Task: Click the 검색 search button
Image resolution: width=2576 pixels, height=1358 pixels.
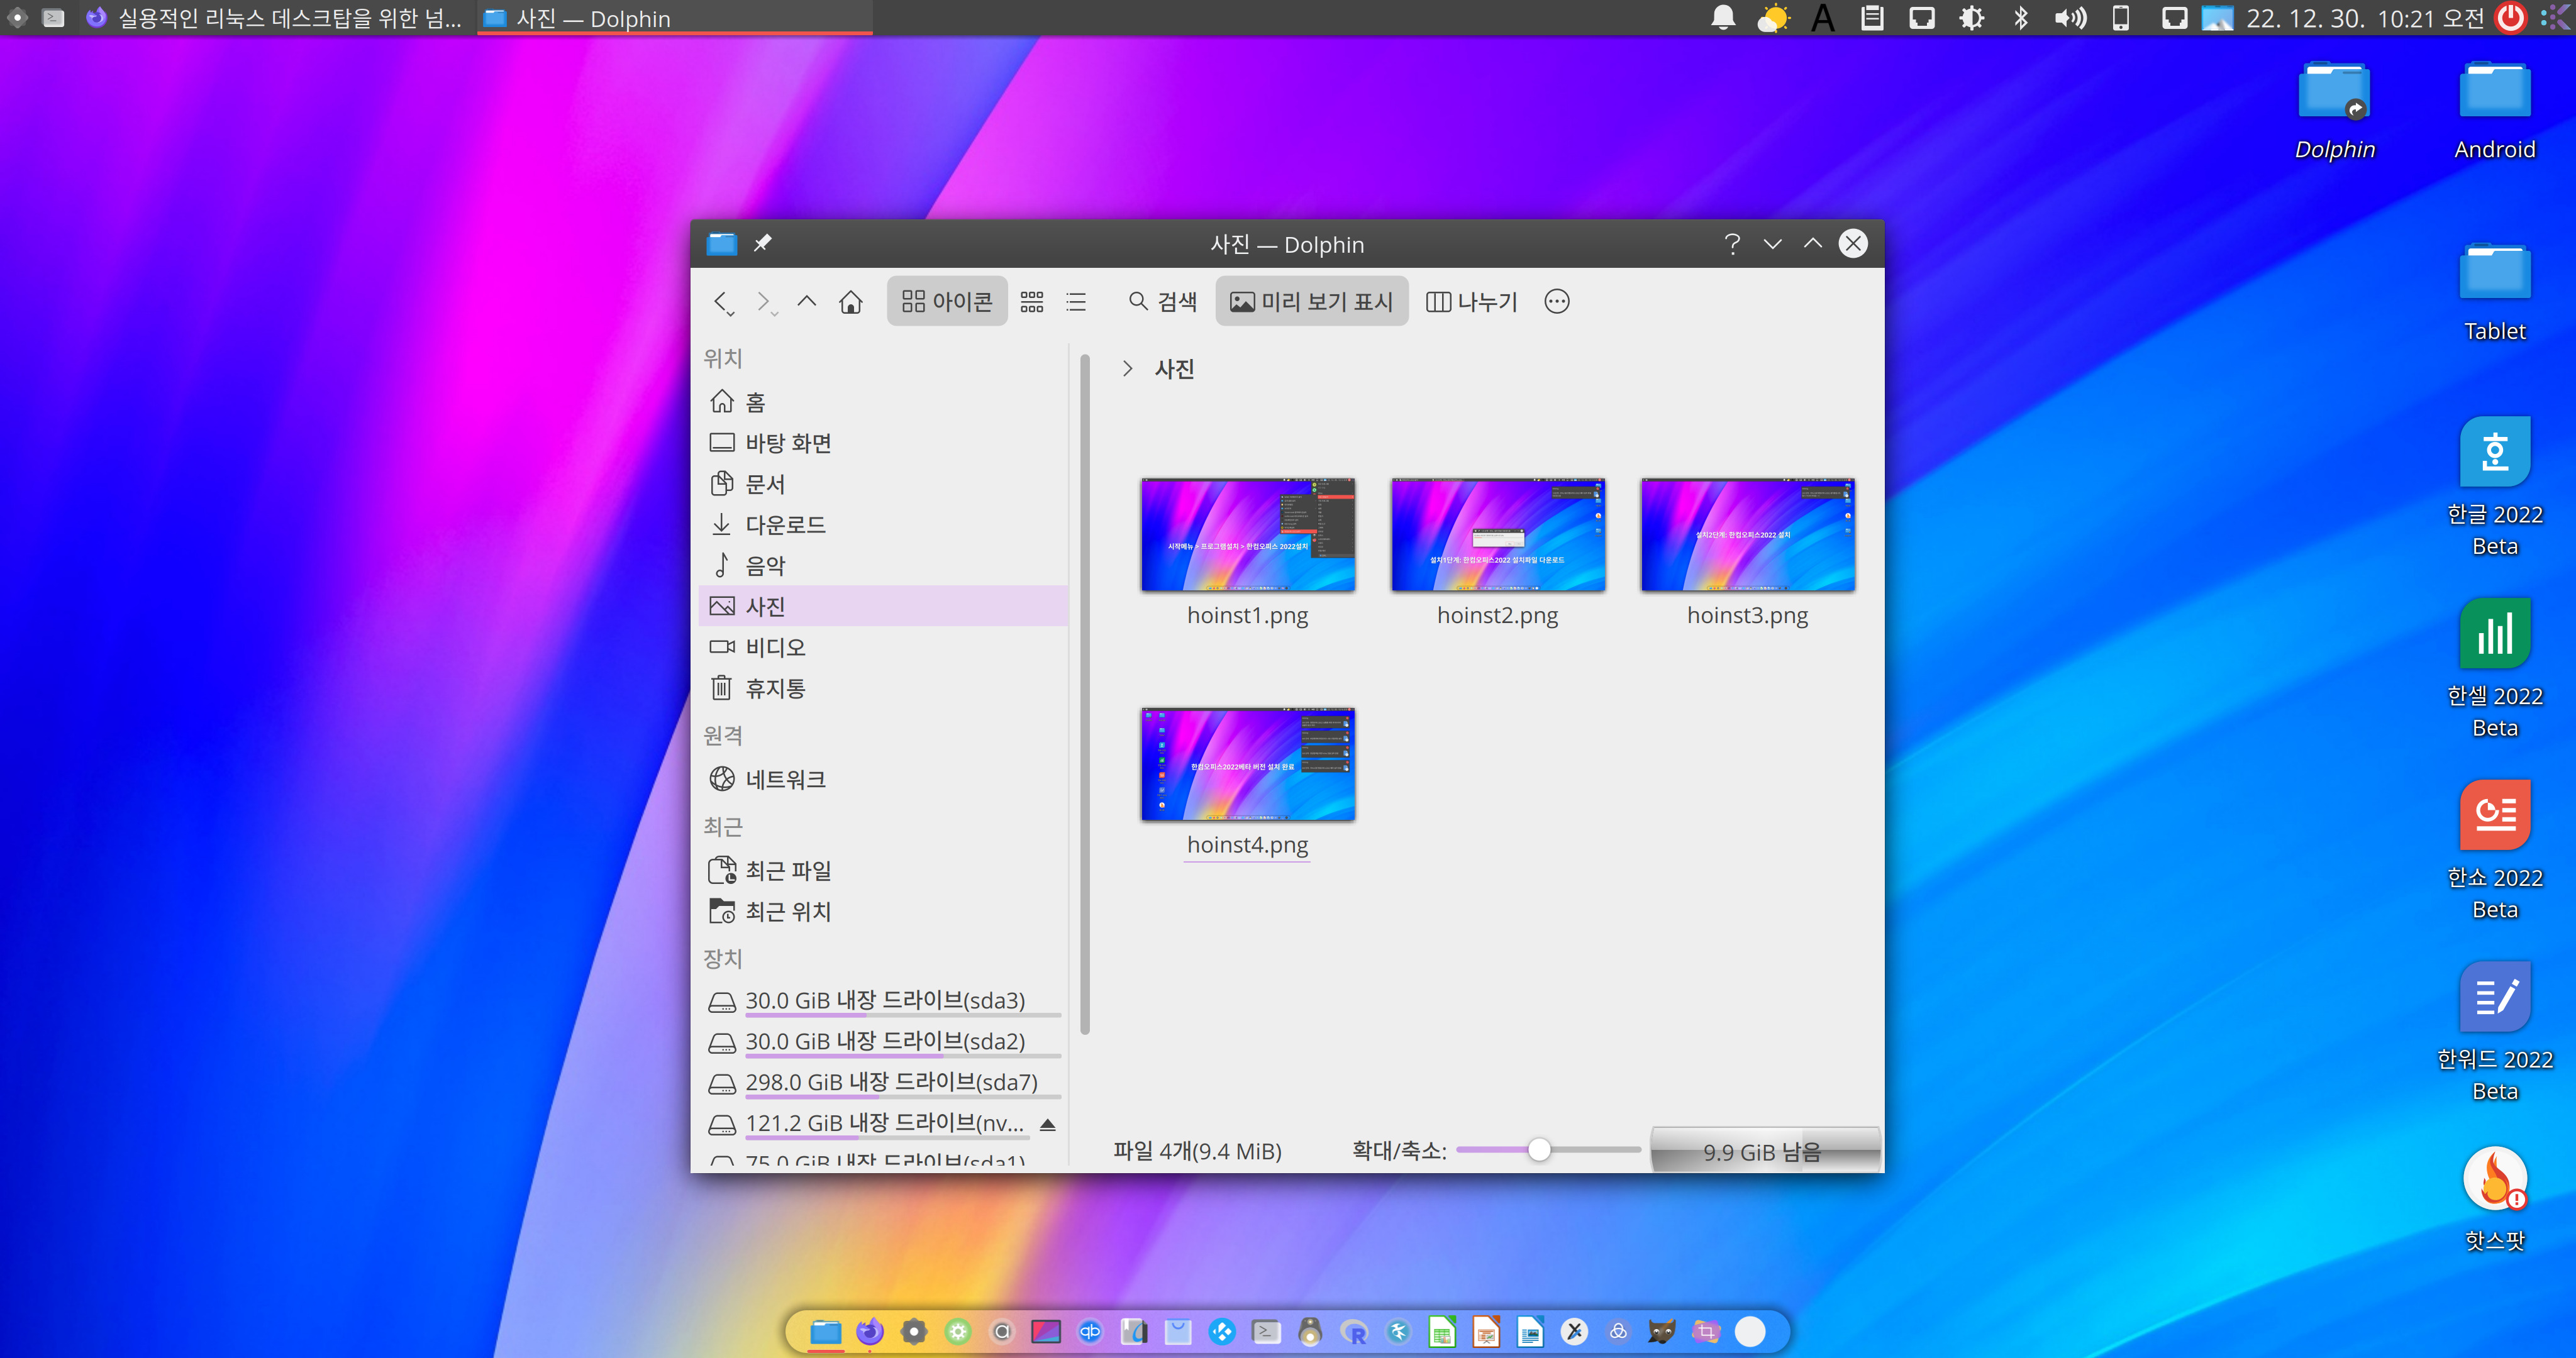Action: point(1163,301)
